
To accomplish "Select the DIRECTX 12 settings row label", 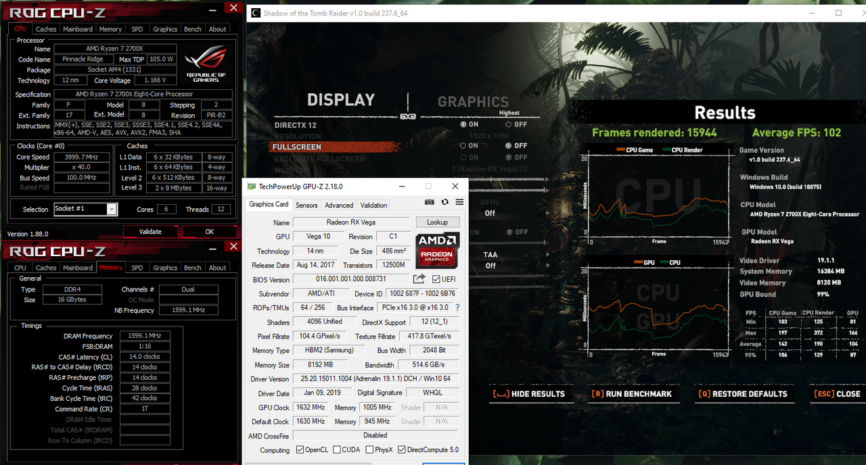I will click(296, 125).
